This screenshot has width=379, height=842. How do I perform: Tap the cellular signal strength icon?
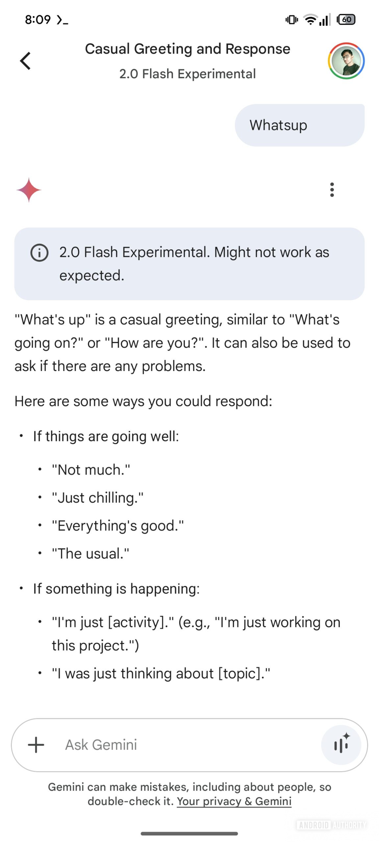pos(325,20)
